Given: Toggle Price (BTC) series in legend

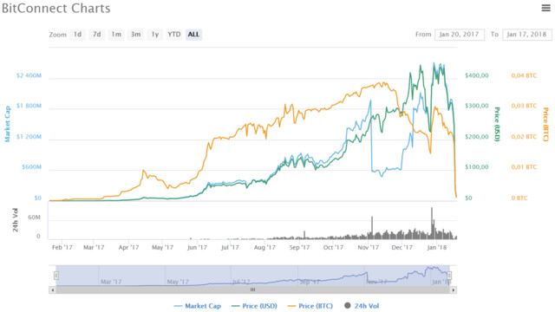Looking at the screenshot, I should pos(310,306).
